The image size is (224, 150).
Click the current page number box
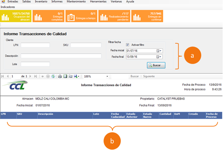point(15,76)
